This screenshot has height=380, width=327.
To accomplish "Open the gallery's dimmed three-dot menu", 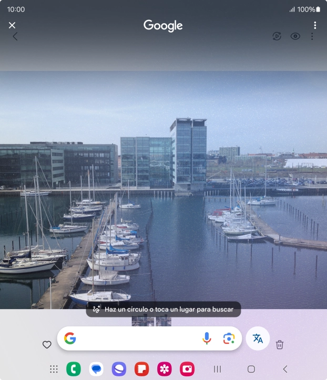I will pyautogui.click(x=312, y=37).
